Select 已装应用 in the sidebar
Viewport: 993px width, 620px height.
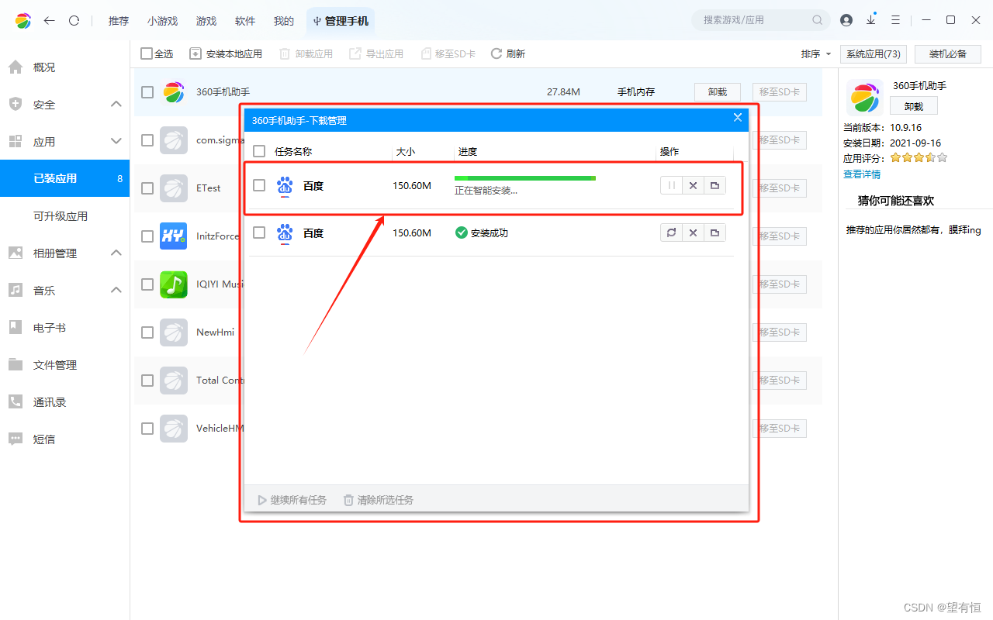pos(64,178)
